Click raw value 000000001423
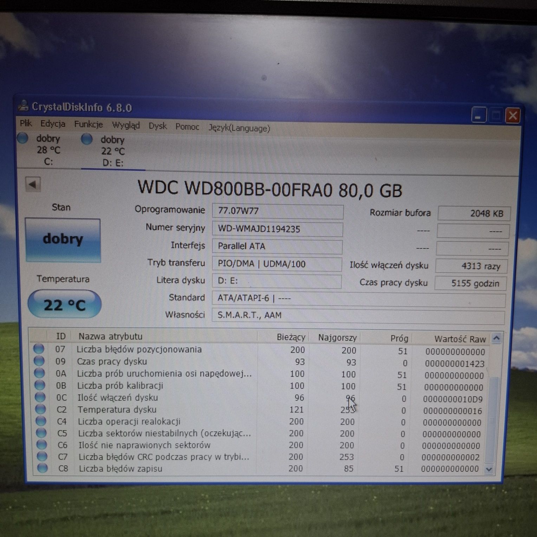 coord(454,364)
